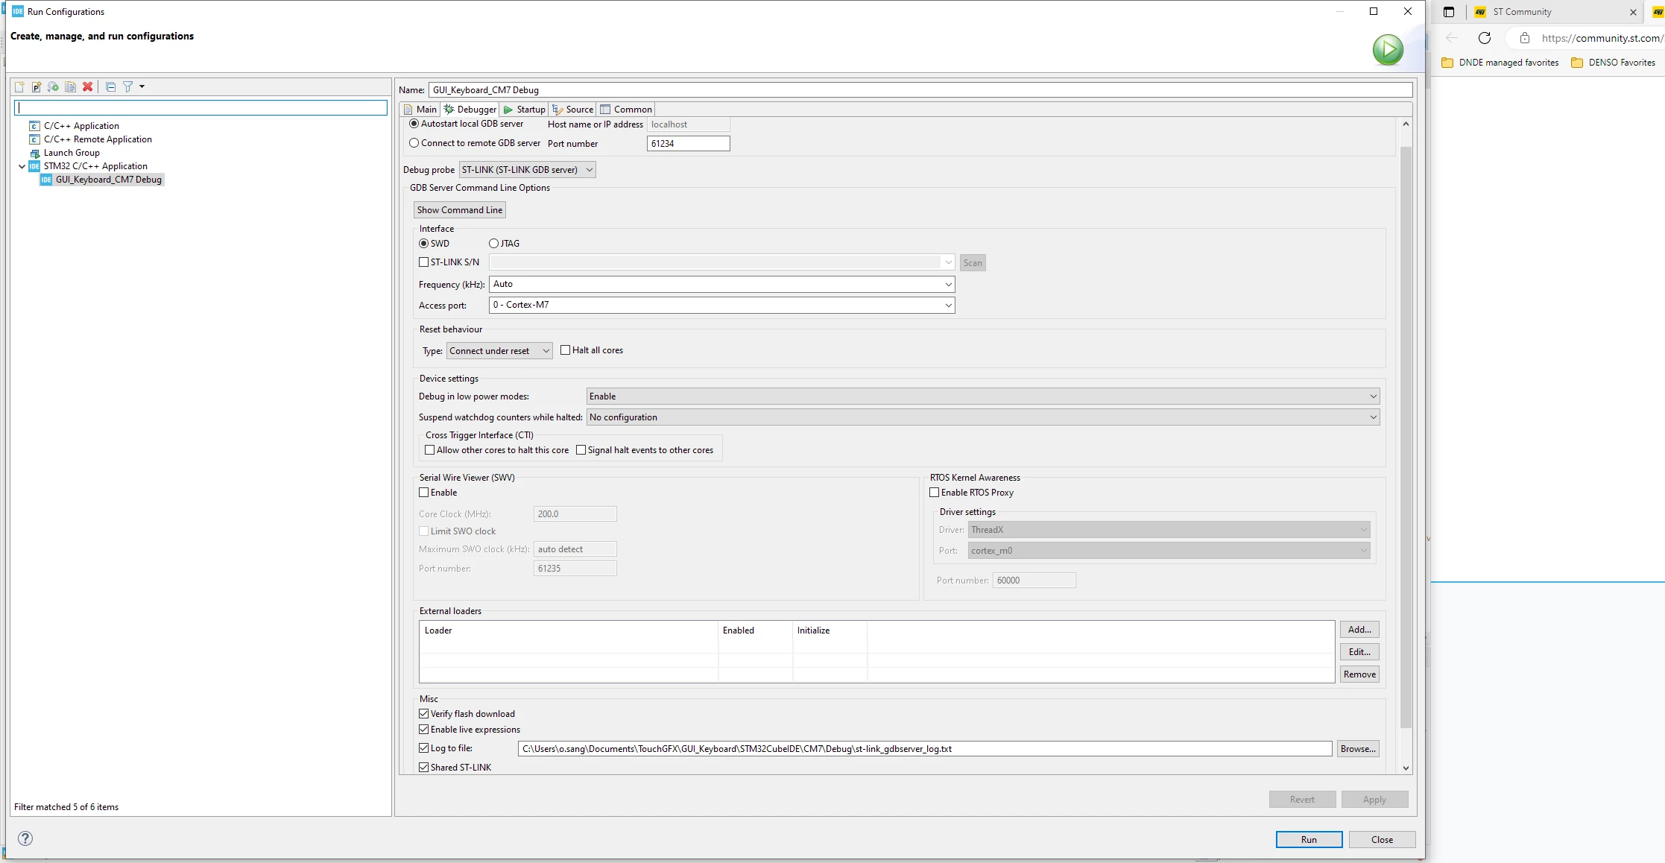Click the Close button at bottom
Image resolution: width=1665 pixels, height=863 pixels.
pyautogui.click(x=1382, y=840)
